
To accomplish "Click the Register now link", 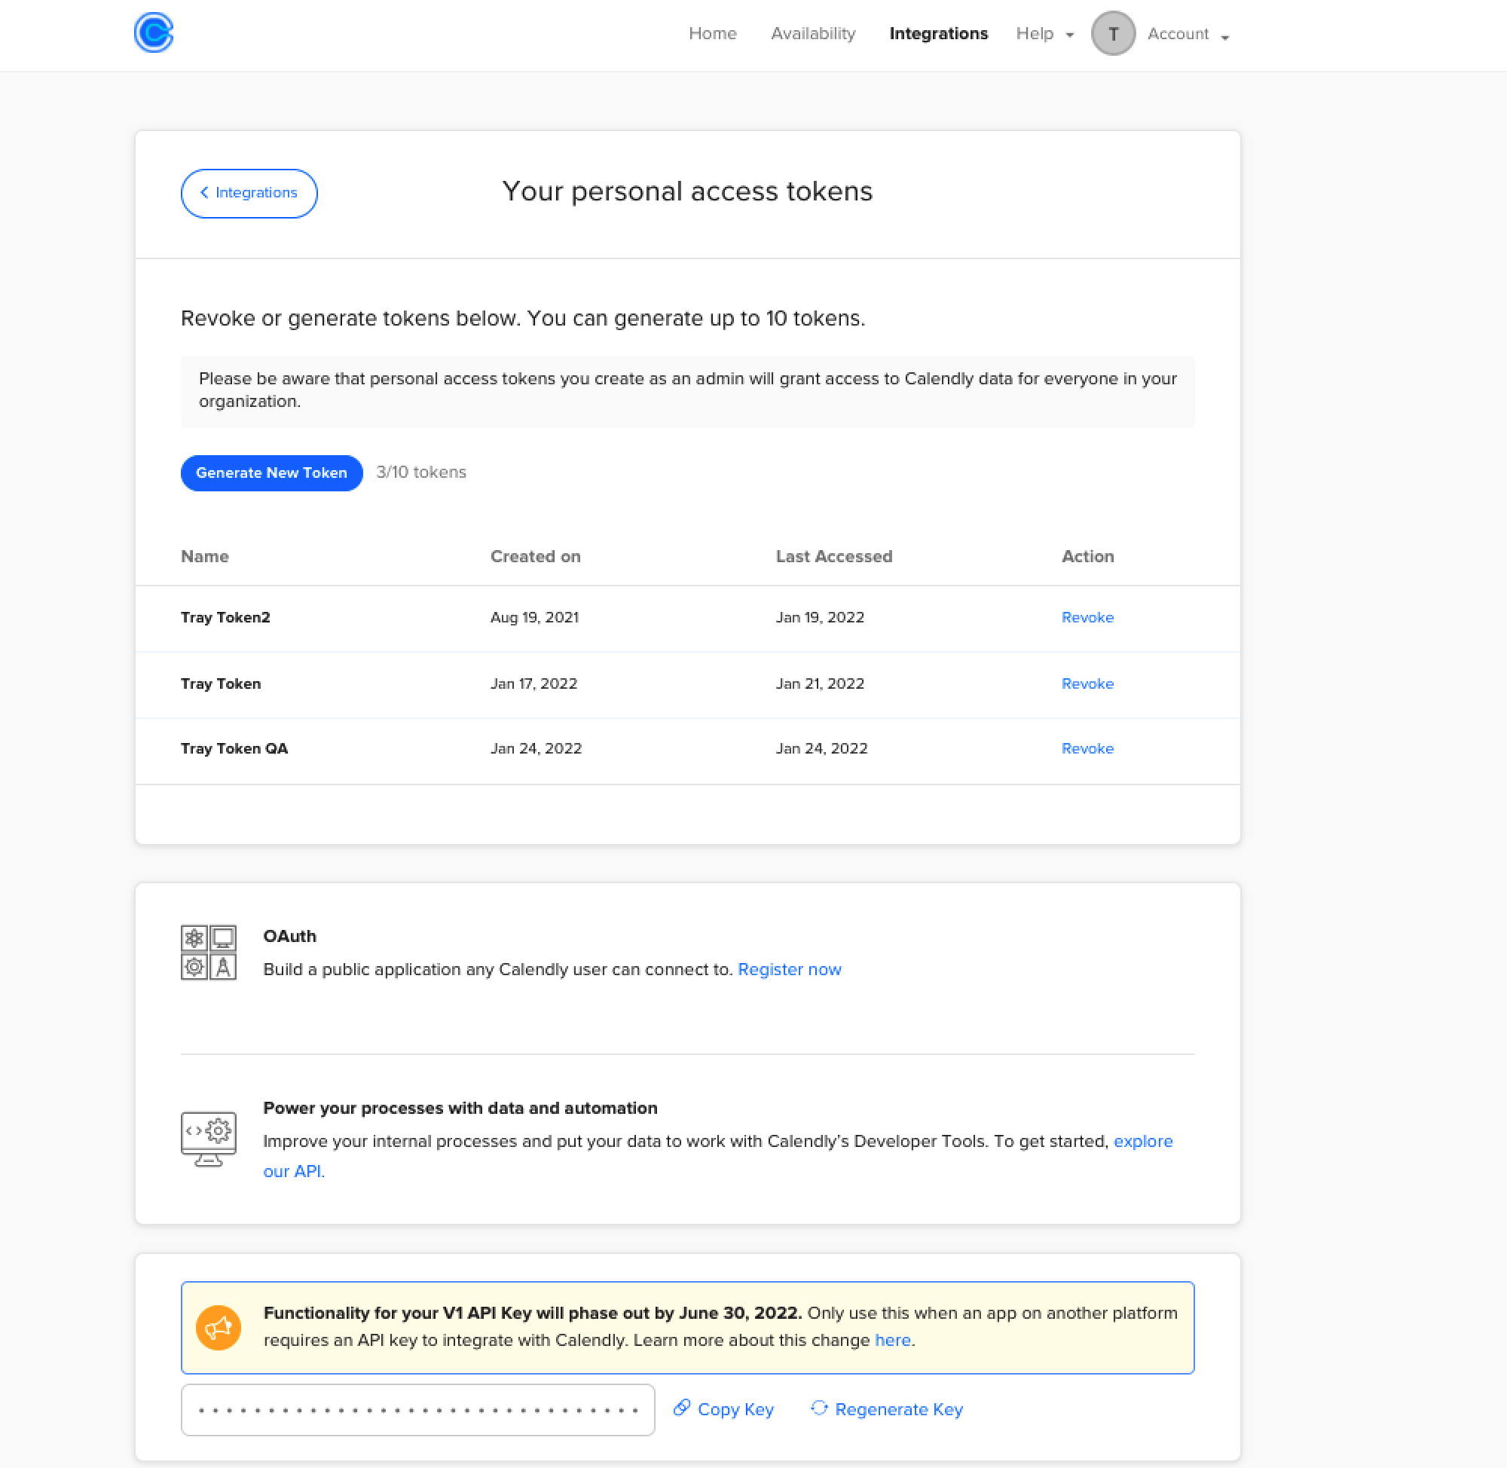I will (x=790, y=969).
